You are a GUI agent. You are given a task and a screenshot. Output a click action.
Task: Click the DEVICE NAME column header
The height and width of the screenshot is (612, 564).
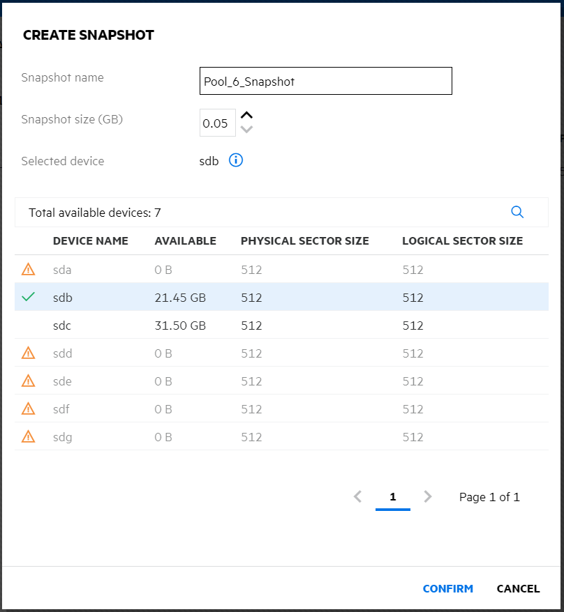[x=91, y=240]
